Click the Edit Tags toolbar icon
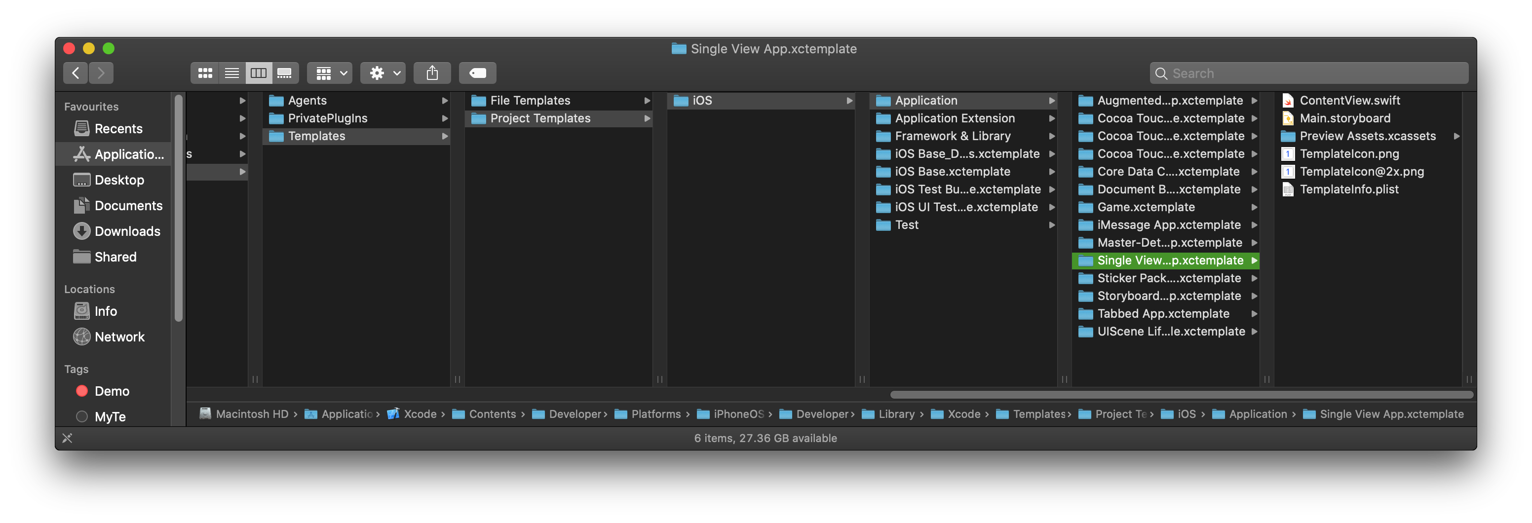 point(478,73)
